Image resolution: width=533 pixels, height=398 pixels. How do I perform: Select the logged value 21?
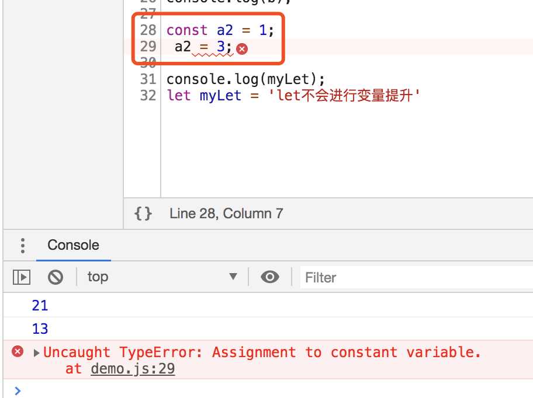[40, 305]
